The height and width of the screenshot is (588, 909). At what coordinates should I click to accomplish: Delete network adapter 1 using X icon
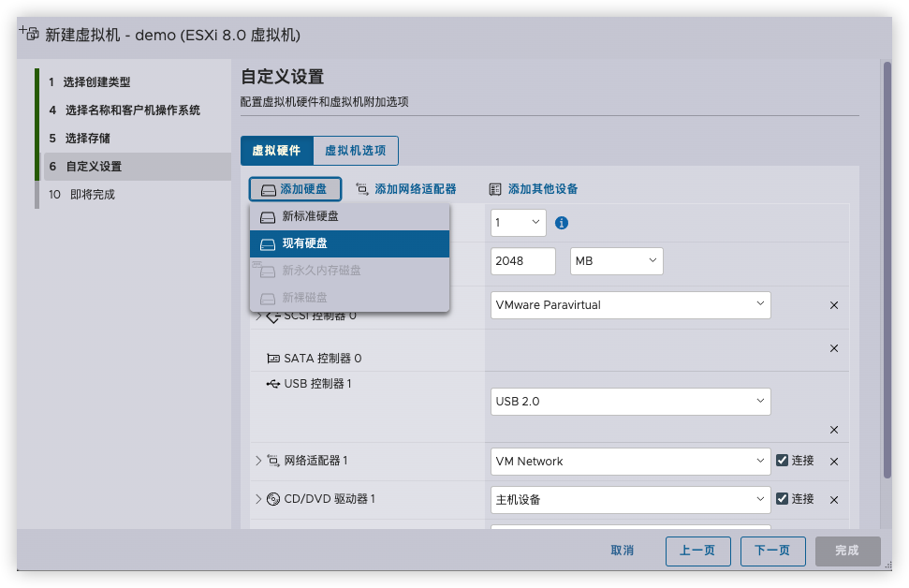point(834,462)
